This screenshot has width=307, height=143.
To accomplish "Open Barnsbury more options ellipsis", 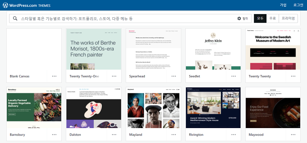I will [54, 135].
